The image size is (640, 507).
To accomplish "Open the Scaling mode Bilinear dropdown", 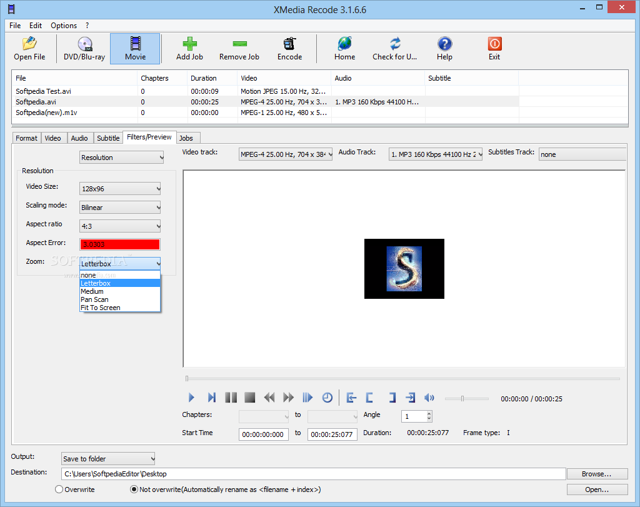I will tap(120, 208).
